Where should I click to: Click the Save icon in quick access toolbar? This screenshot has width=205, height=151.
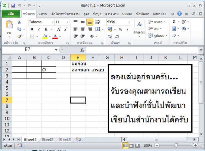click(x=13, y=6)
